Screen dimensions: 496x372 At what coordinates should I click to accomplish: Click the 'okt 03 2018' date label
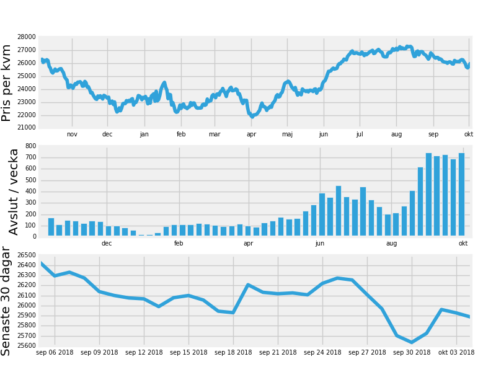tap(456, 353)
